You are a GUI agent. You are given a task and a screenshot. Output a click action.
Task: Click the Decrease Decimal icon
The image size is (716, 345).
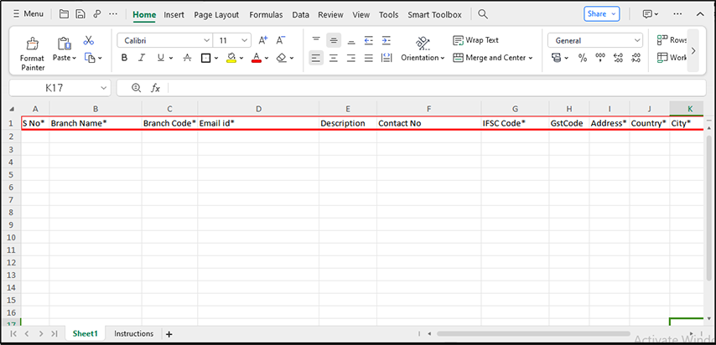tap(636, 58)
